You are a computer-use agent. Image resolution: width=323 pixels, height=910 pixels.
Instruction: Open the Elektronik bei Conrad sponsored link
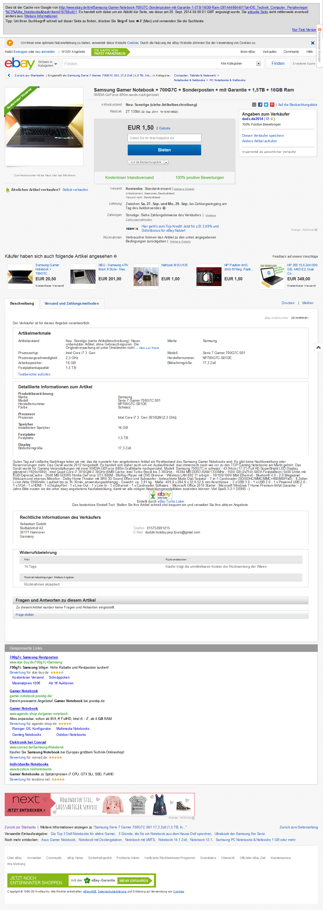pos(27,742)
